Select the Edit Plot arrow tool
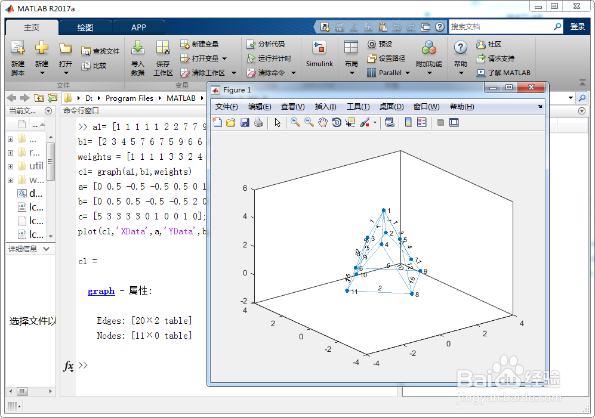 [x=278, y=122]
